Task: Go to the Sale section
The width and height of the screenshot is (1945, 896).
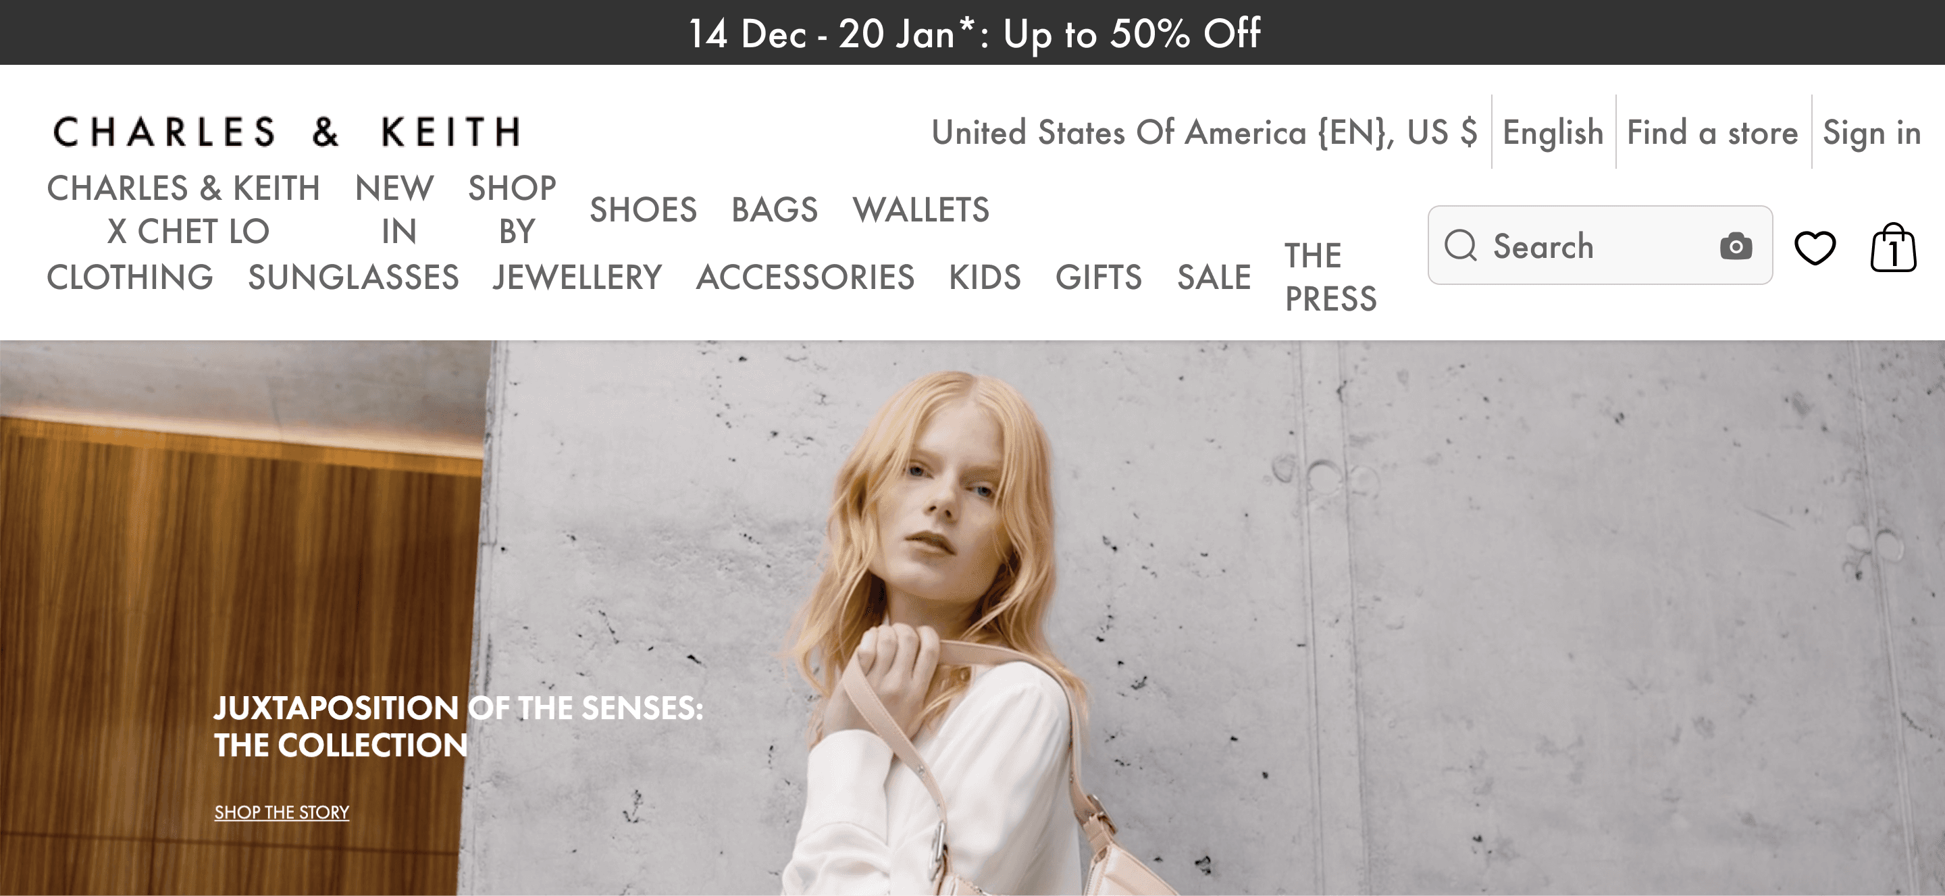Action: 1214,277
